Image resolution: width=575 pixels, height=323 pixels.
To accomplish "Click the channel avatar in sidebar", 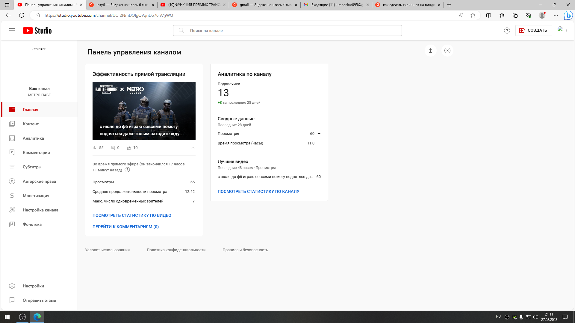I will pyautogui.click(x=39, y=64).
